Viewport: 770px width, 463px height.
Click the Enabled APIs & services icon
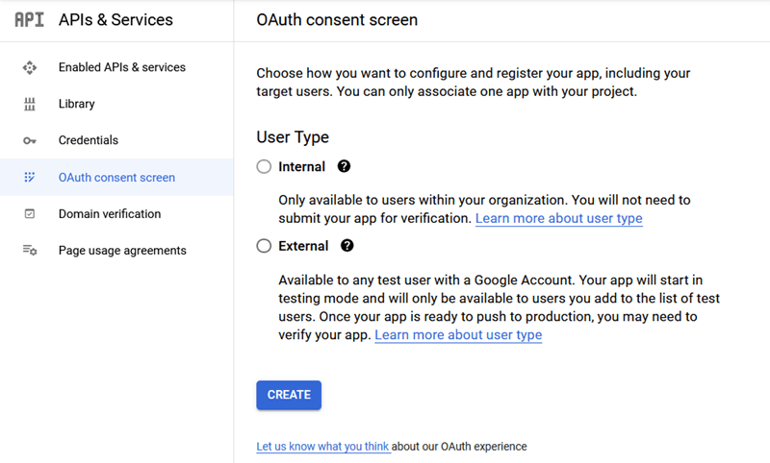pyautogui.click(x=30, y=68)
